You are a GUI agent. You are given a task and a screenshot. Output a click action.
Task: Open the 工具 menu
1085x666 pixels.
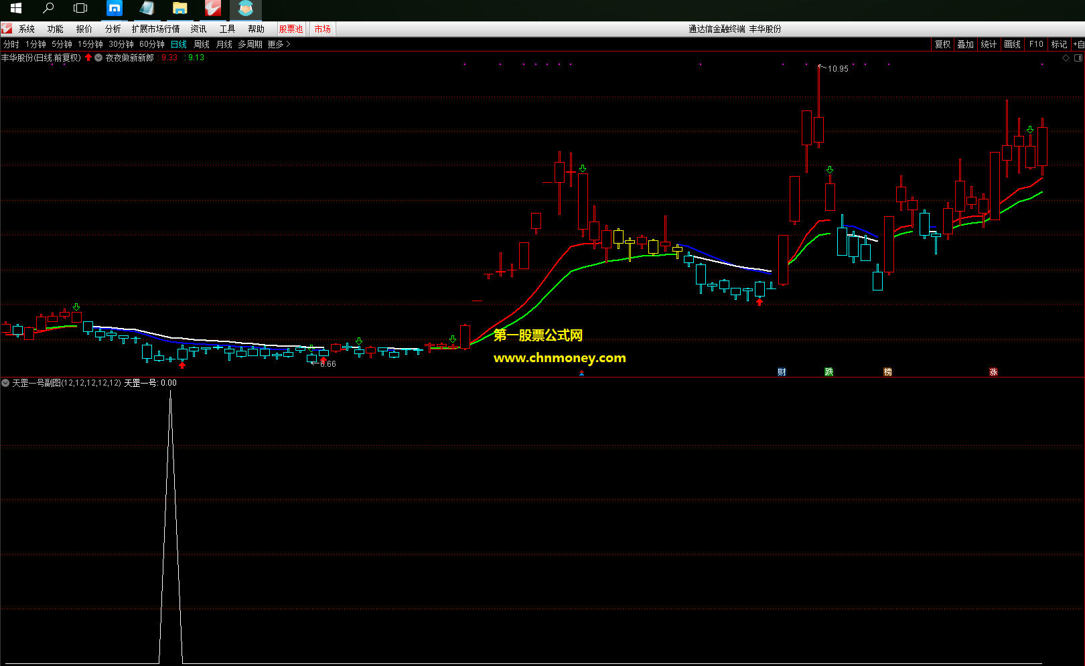coord(228,29)
